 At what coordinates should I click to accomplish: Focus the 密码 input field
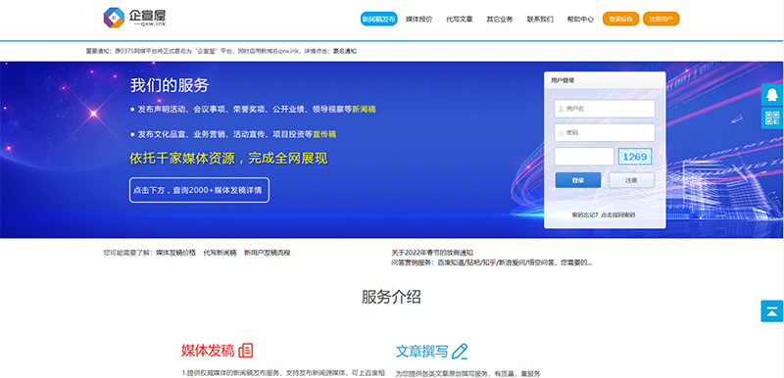coord(605,132)
